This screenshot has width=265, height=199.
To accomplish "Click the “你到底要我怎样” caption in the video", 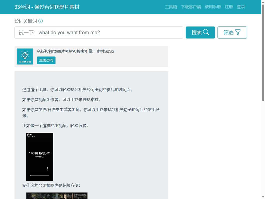I will tap(40, 153).
